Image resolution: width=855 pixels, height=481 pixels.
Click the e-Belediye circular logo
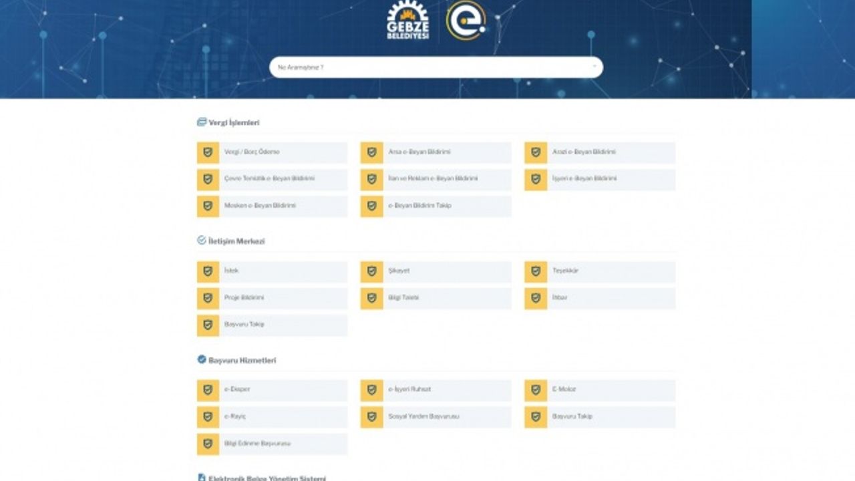tap(466, 21)
